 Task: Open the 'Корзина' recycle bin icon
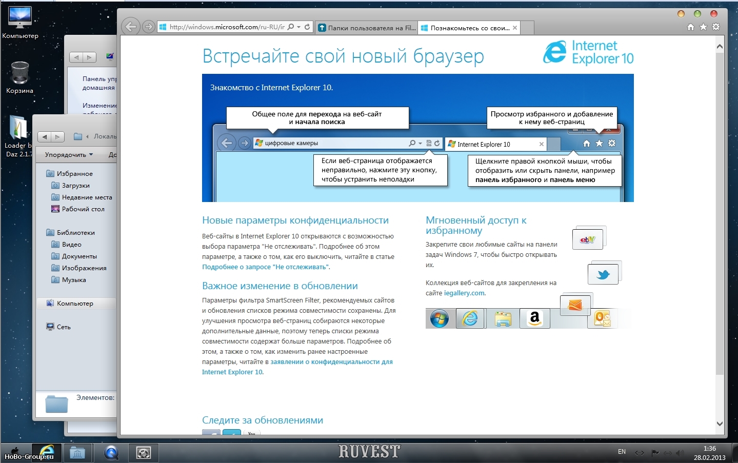pos(19,77)
